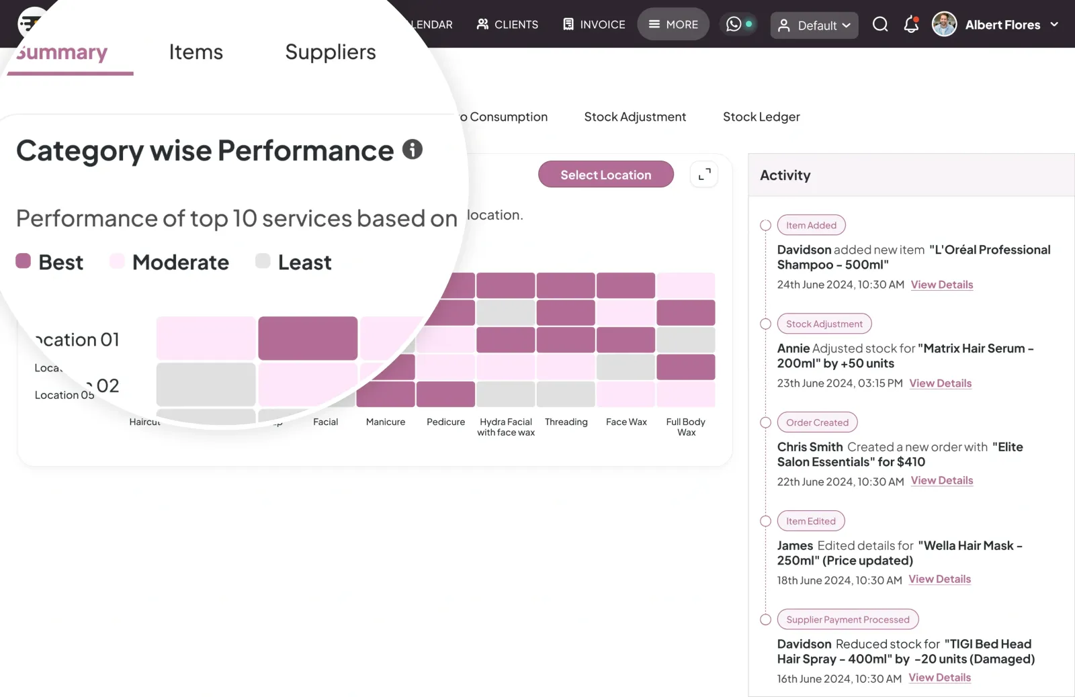Click the Select Location button

click(x=606, y=175)
